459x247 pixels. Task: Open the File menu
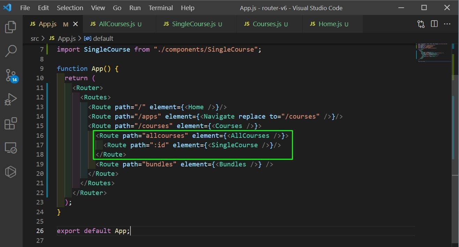point(25,8)
